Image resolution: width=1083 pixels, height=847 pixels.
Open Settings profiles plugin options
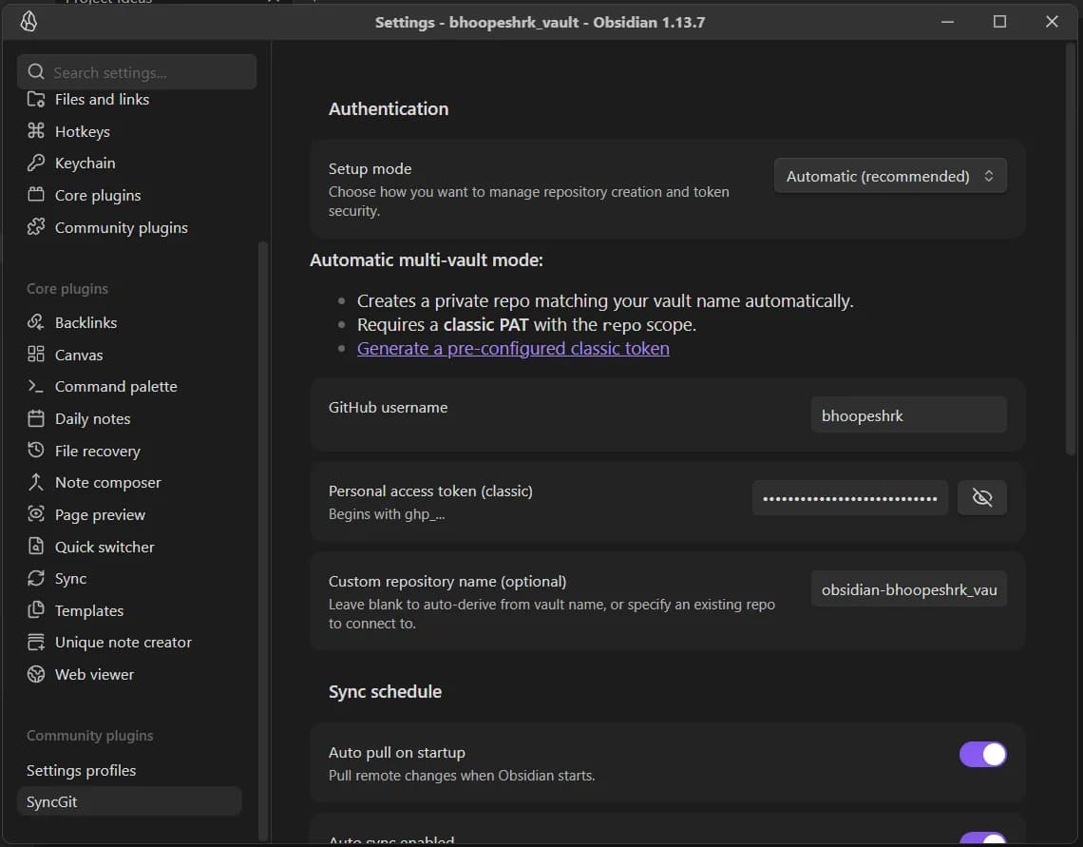pos(129,770)
